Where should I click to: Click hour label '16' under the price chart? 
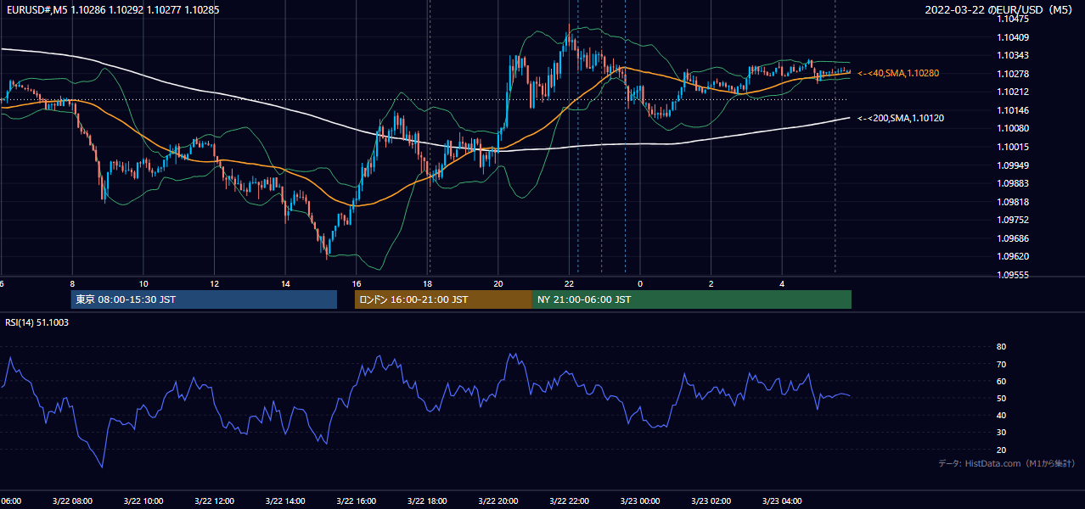click(x=357, y=283)
